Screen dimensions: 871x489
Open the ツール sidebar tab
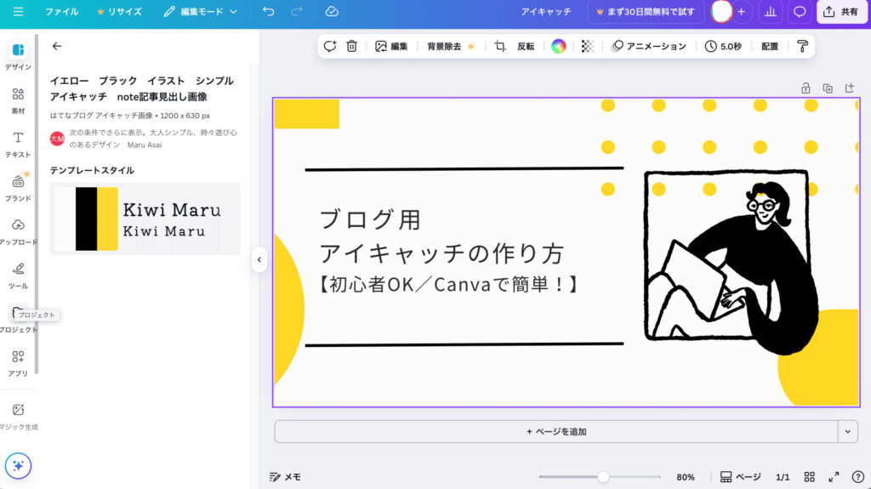pyautogui.click(x=18, y=276)
